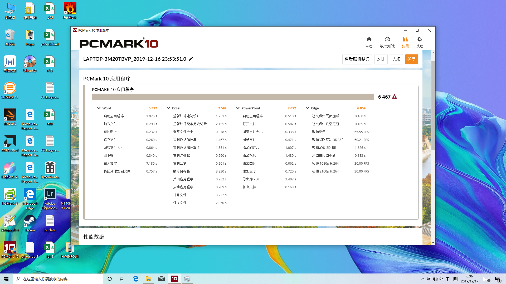Click the muted volume tray icon

(441, 279)
